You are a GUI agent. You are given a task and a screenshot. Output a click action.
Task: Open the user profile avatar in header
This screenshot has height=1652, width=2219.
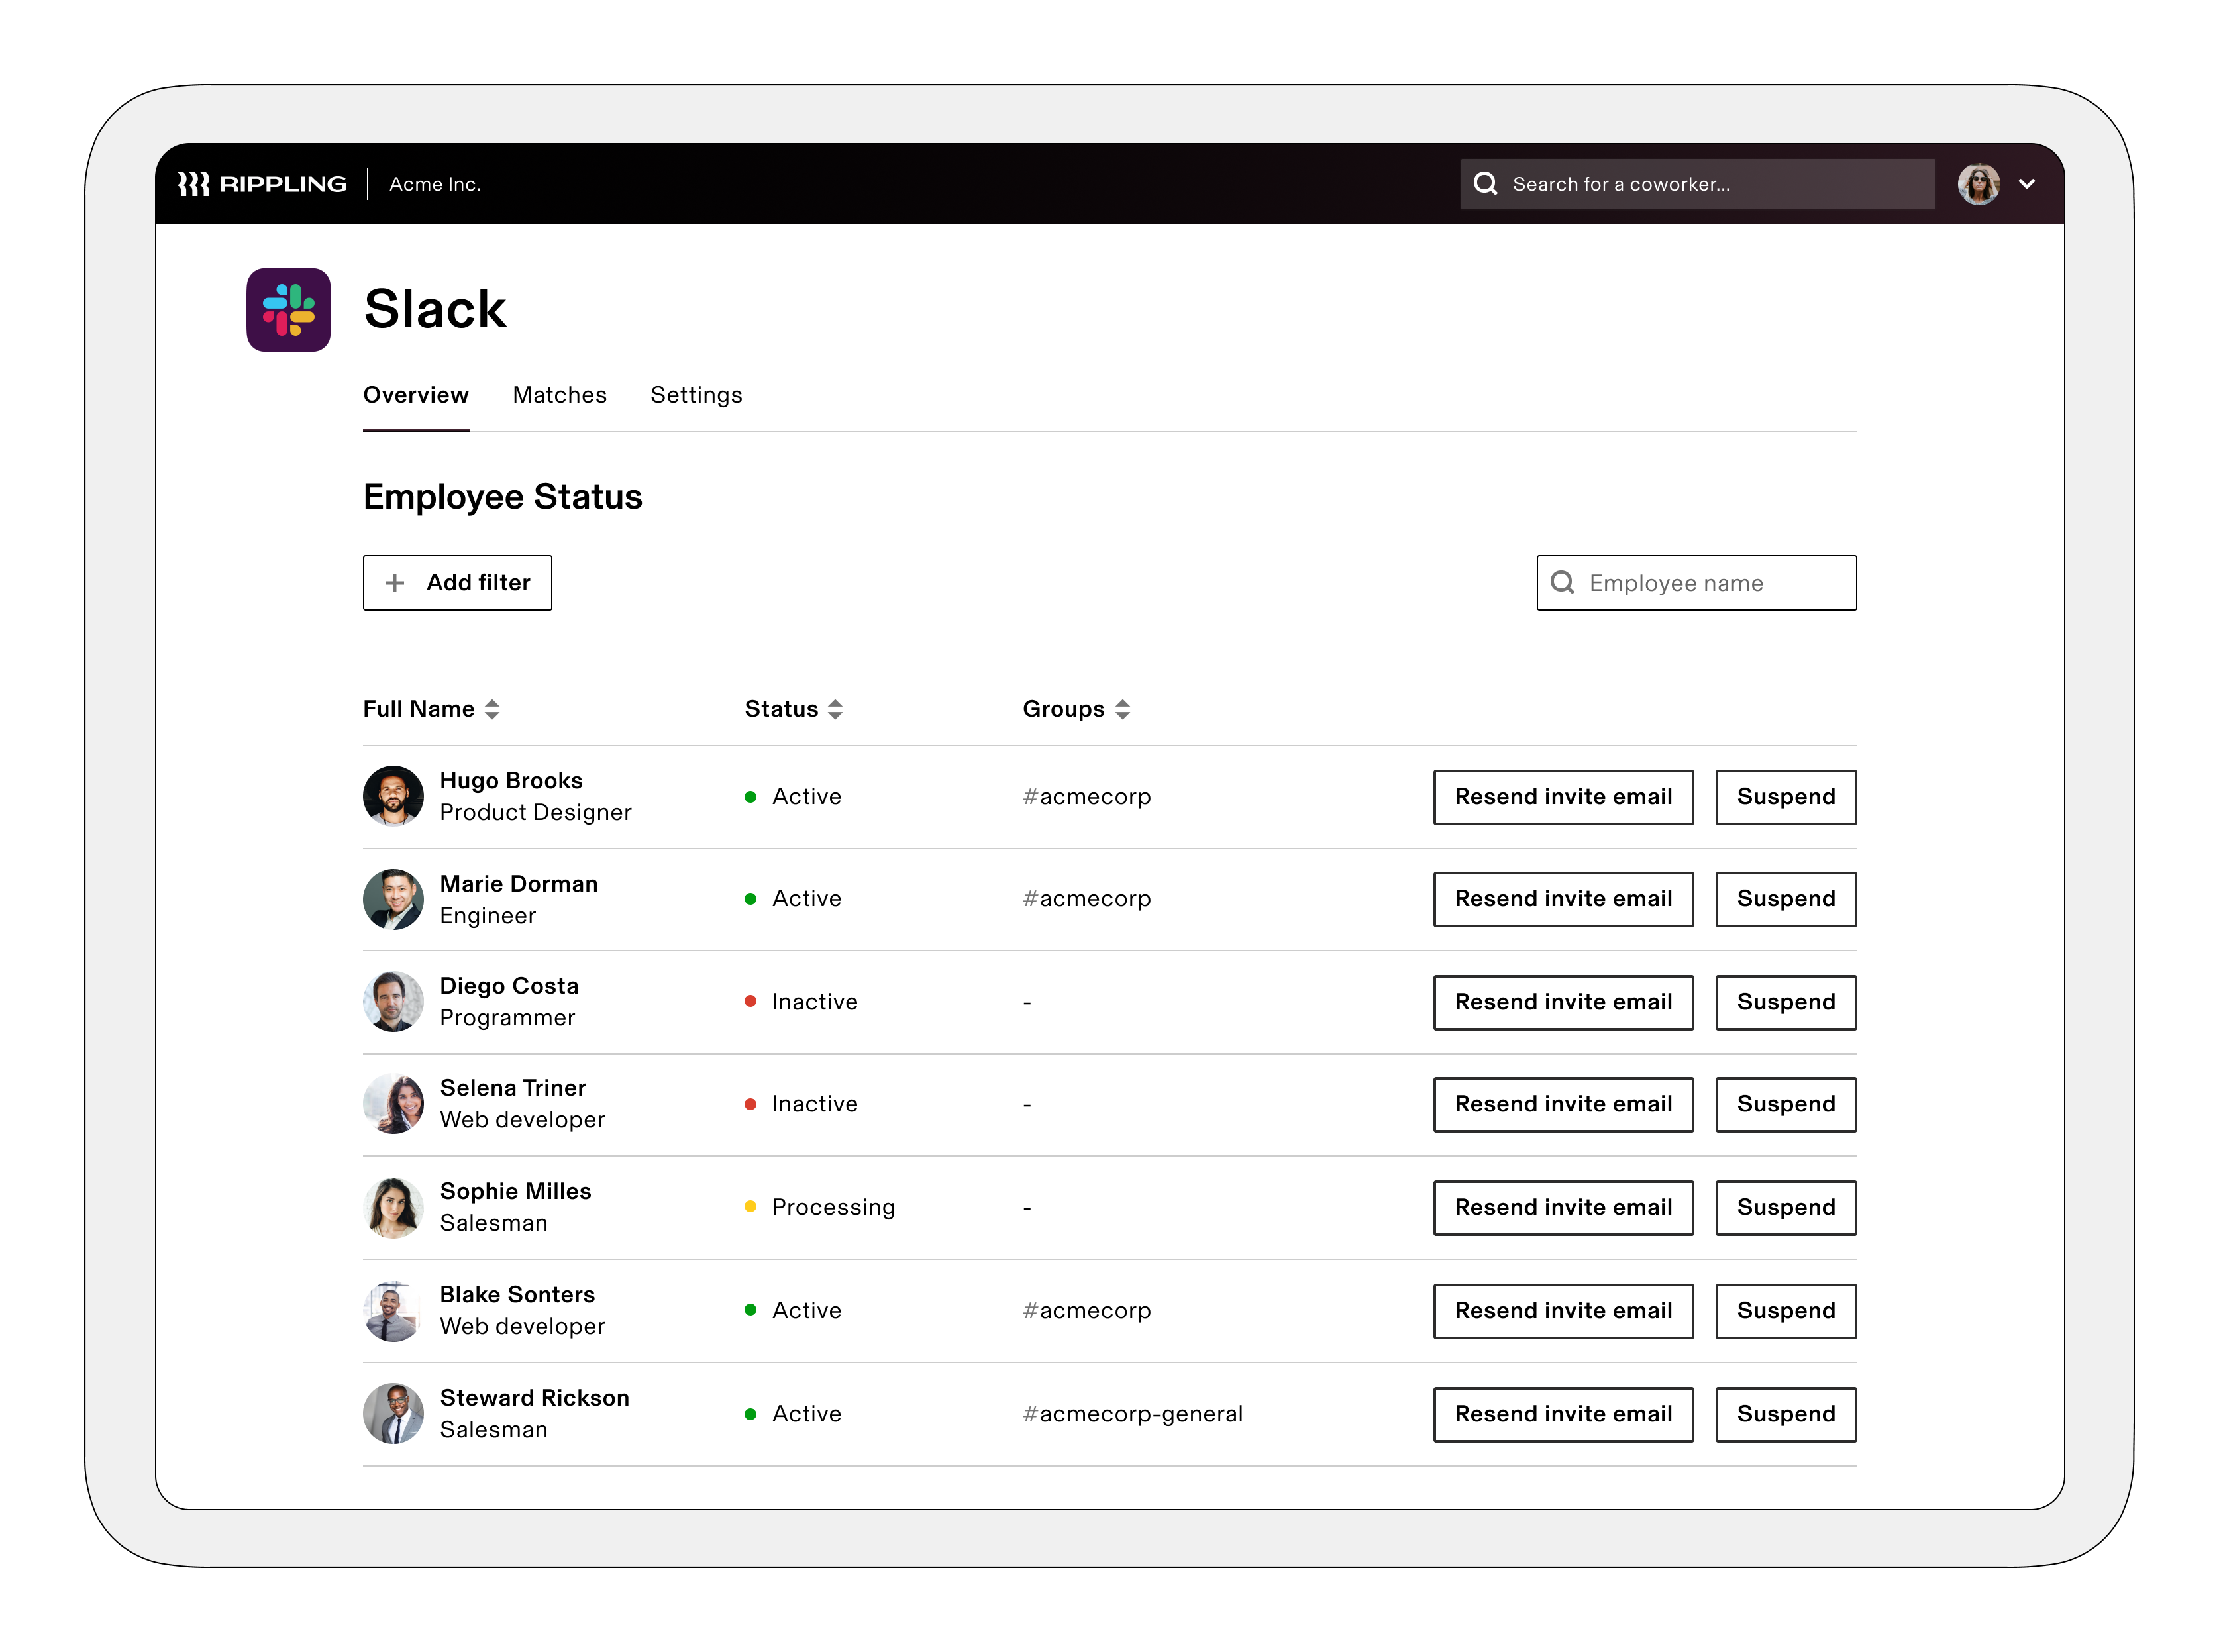click(1978, 184)
